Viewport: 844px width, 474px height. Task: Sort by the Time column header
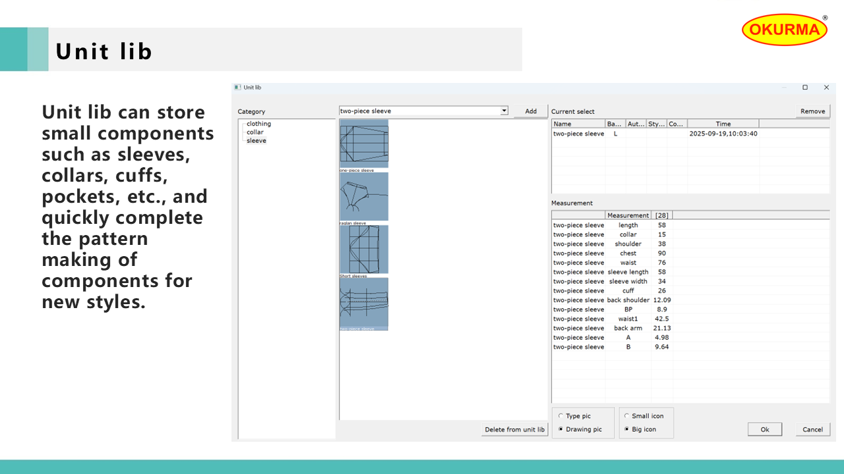723,124
